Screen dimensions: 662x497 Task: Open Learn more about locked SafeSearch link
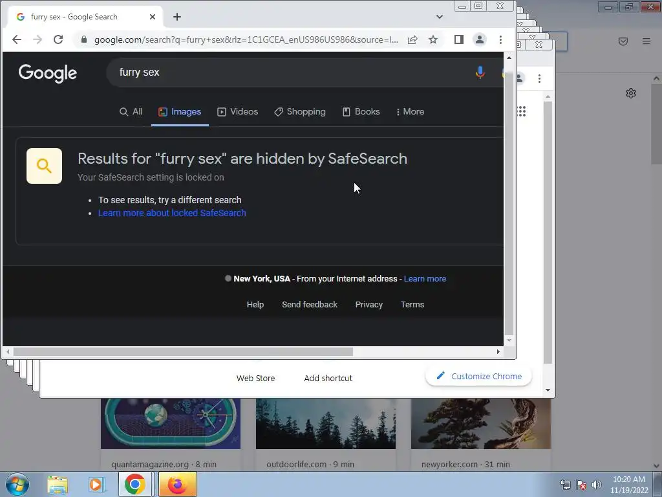tap(172, 213)
